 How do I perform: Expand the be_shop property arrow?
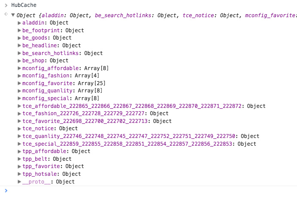click(19, 61)
